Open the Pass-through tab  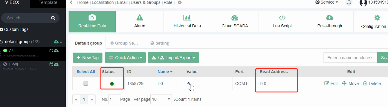tap(330, 21)
